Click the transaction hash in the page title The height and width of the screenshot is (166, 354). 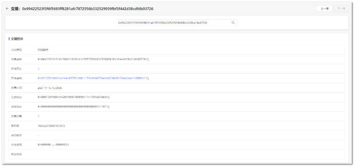tap(88, 8)
